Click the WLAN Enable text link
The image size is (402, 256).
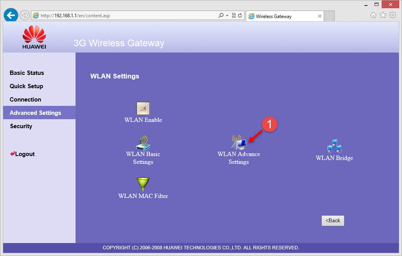click(x=143, y=120)
